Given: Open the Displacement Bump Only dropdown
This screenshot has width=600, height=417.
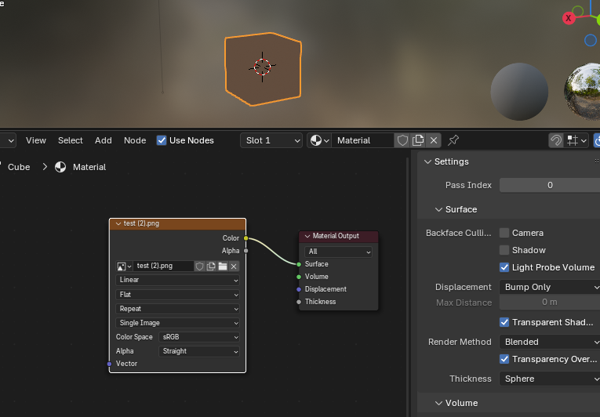Looking at the screenshot, I should 550,287.
